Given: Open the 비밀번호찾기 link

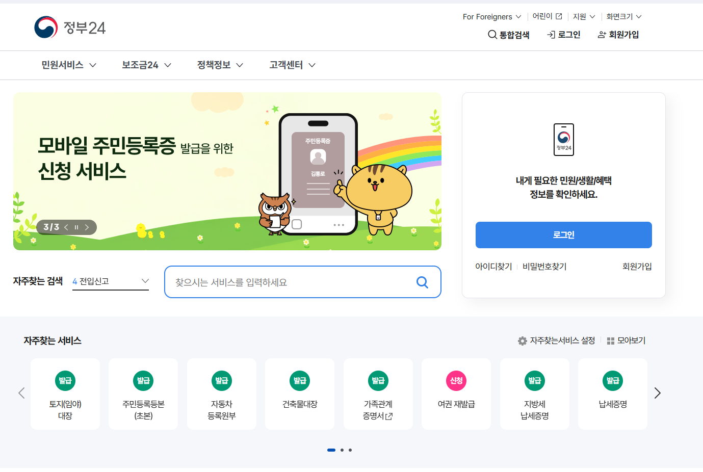Looking at the screenshot, I should point(544,267).
